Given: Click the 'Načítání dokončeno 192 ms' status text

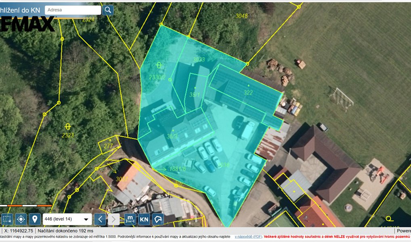Looking at the screenshot, I should tap(65, 231).
